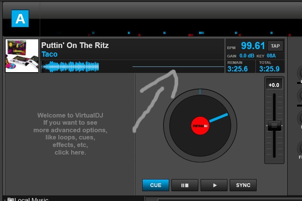
Task: Click the total time 3:25.9
Action: coord(269,69)
